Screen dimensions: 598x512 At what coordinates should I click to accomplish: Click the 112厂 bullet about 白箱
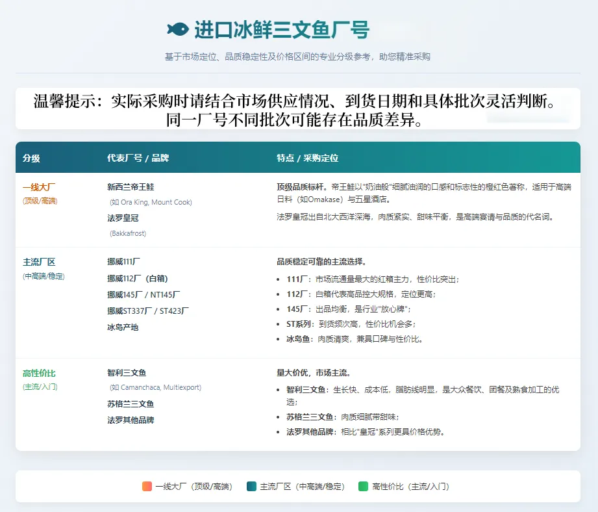(x=361, y=294)
